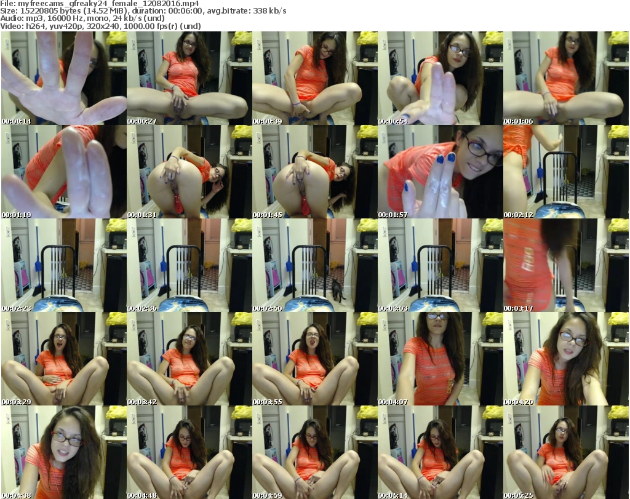The height and width of the screenshot is (499, 630).
Task: Click the header line starting with 'Size:'
Action: [143, 11]
